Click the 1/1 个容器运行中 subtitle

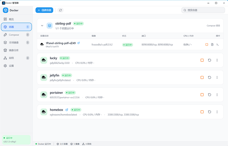click(x=64, y=28)
